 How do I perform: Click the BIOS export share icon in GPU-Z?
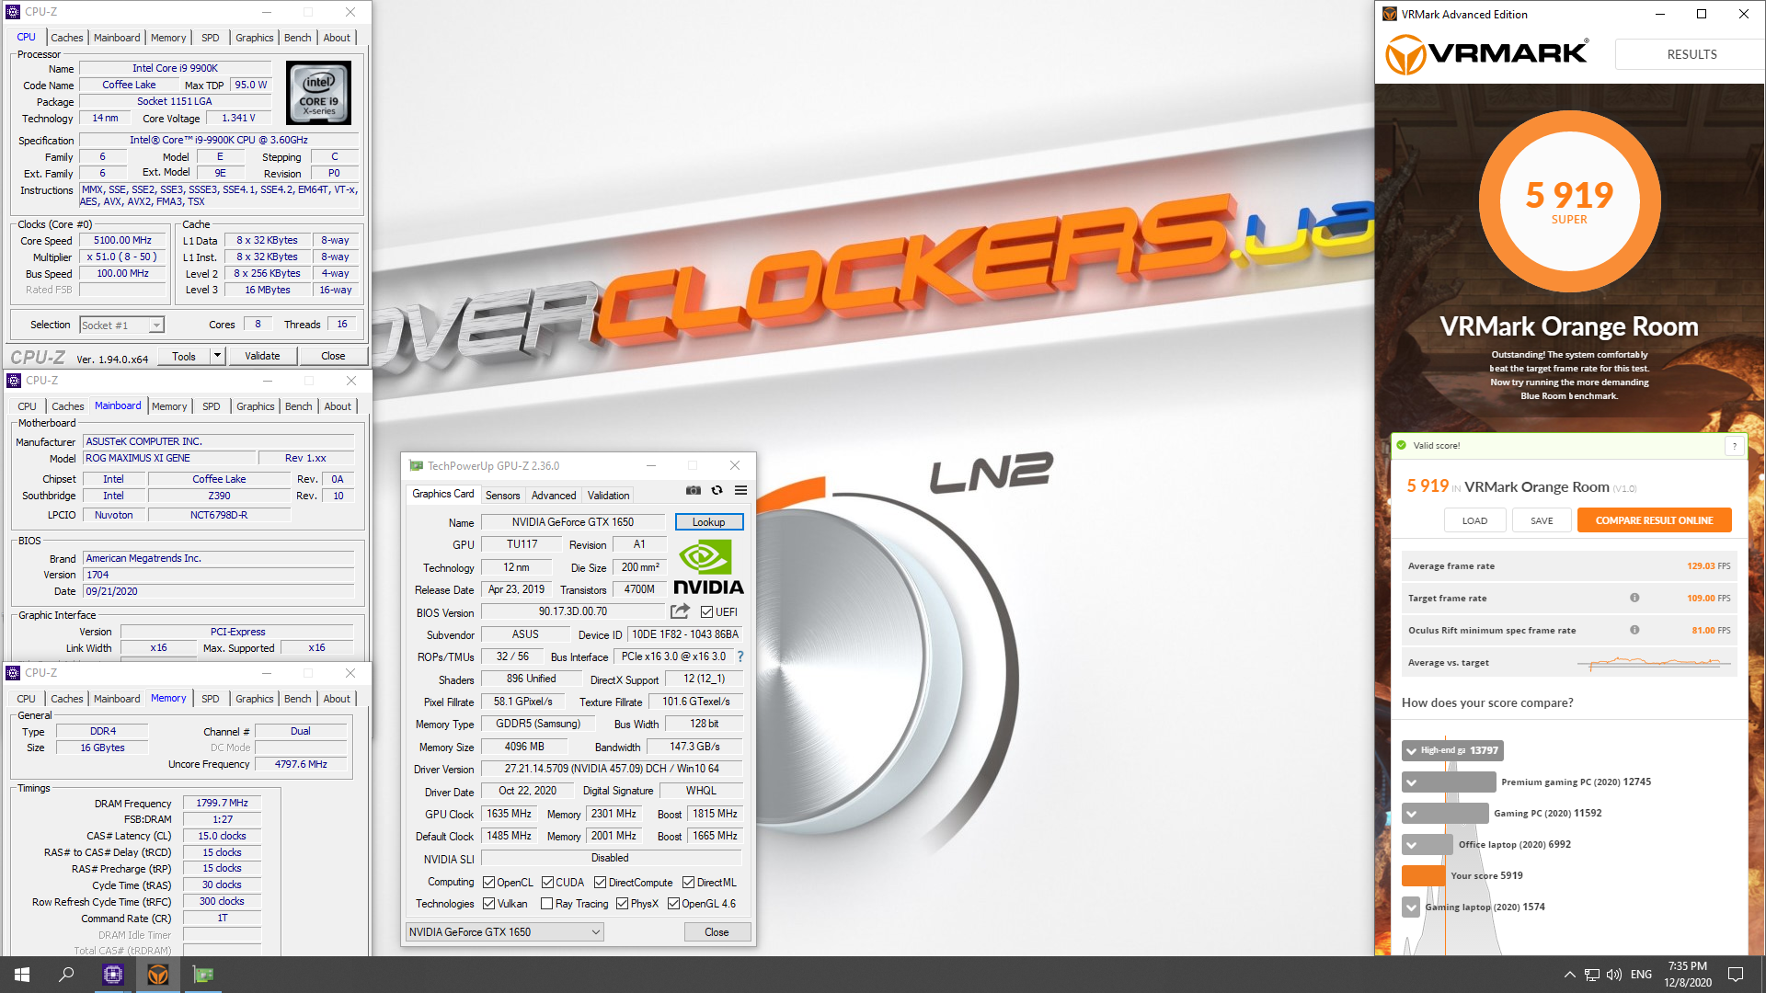(680, 611)
